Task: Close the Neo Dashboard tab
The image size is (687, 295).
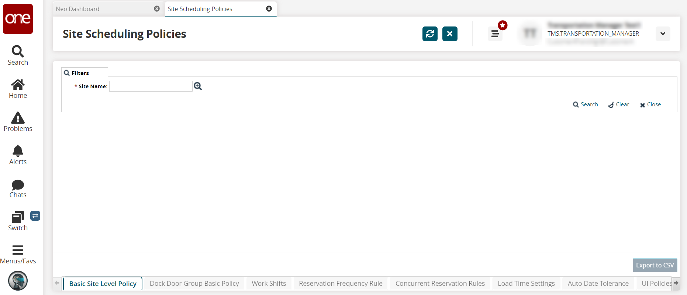Action: [157, 9]
